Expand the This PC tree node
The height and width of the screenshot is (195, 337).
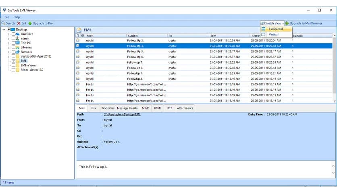(x=8, y=43)
